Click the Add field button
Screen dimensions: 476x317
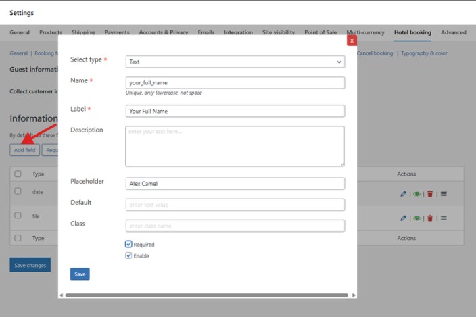(x=24, y=150)
